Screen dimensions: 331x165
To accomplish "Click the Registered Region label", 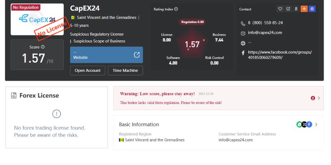I will pos(135,134).
